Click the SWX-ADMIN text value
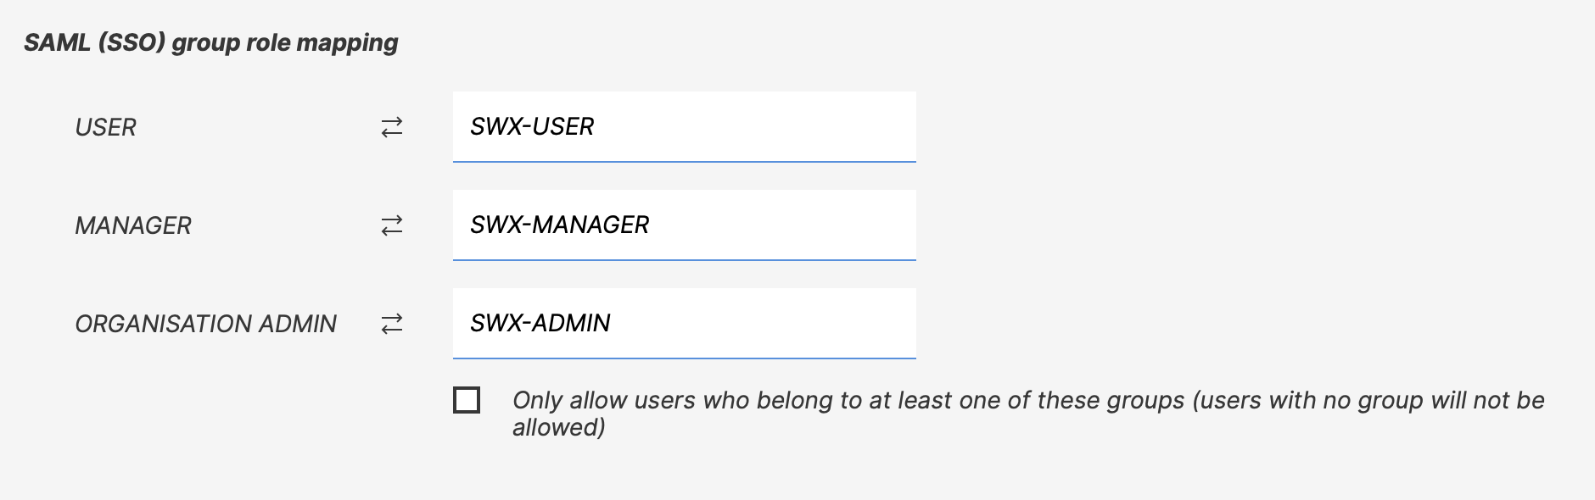 [540, 324]
